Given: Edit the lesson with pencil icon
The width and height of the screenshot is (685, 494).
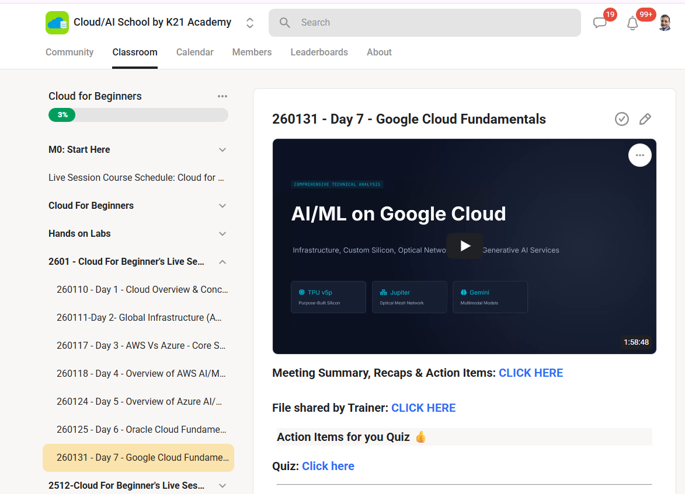Looking at the screenshot, I should tap(645, 119).
